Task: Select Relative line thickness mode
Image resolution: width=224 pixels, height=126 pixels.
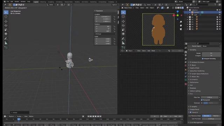Action: point(216,116)
